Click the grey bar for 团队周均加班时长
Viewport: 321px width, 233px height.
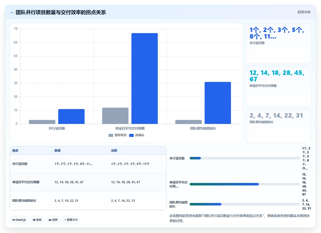pyautogui.click(x=189, y=122)
